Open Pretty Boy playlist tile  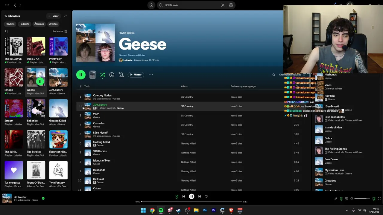[x=58, y=50]
